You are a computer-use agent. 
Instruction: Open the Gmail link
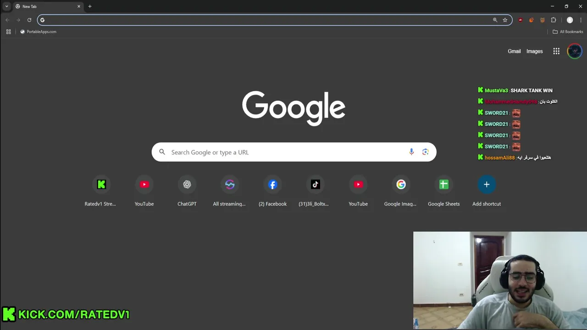click(x=514, y=51)
